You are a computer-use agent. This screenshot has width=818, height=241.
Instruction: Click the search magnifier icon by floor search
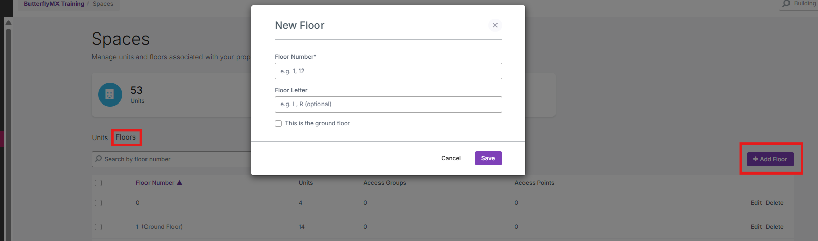tap(99, 159)
